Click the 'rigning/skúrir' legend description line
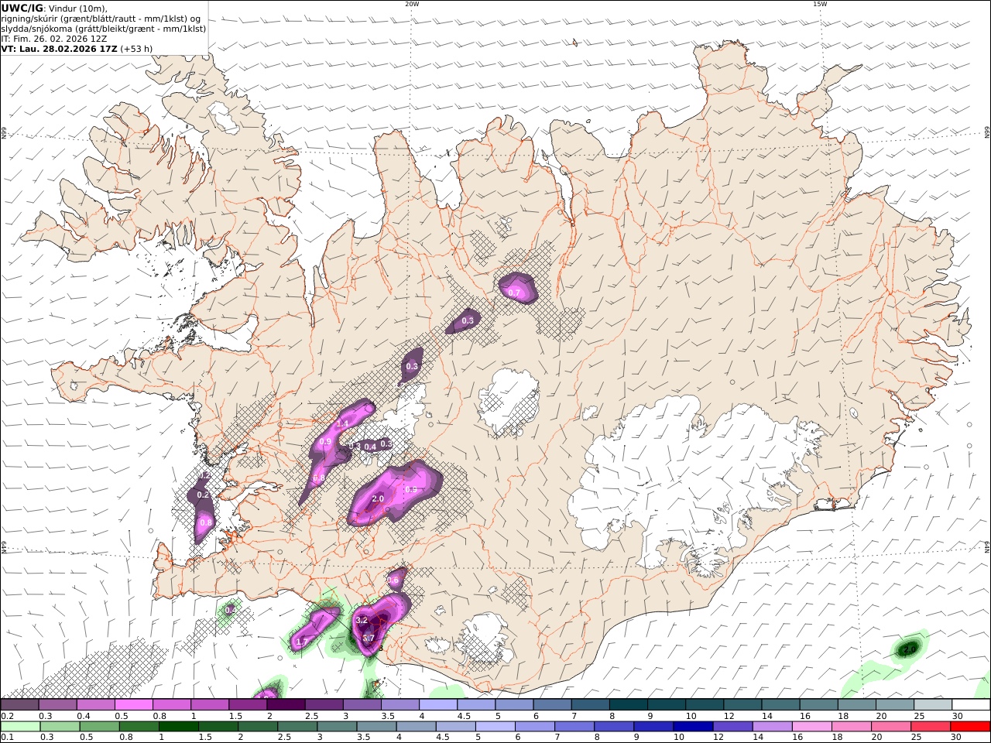 coord(101,19)
